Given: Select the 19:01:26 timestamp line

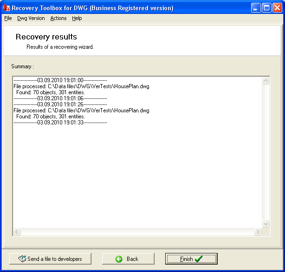Looking at the screenshot, I should click(x=60, y=104).
